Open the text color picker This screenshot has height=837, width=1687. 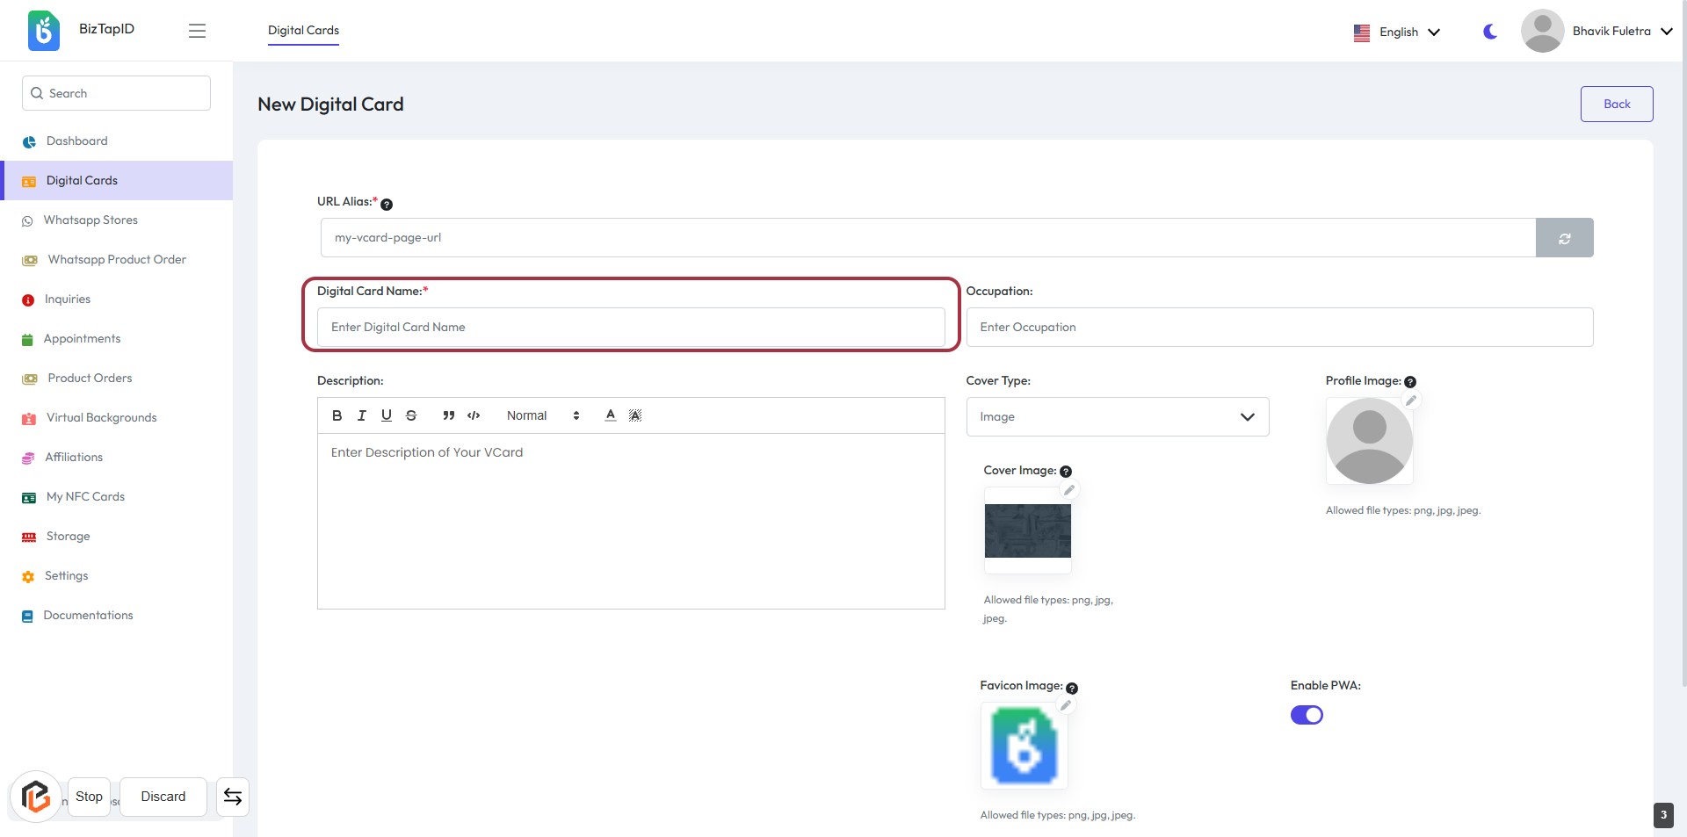[610, 415]
